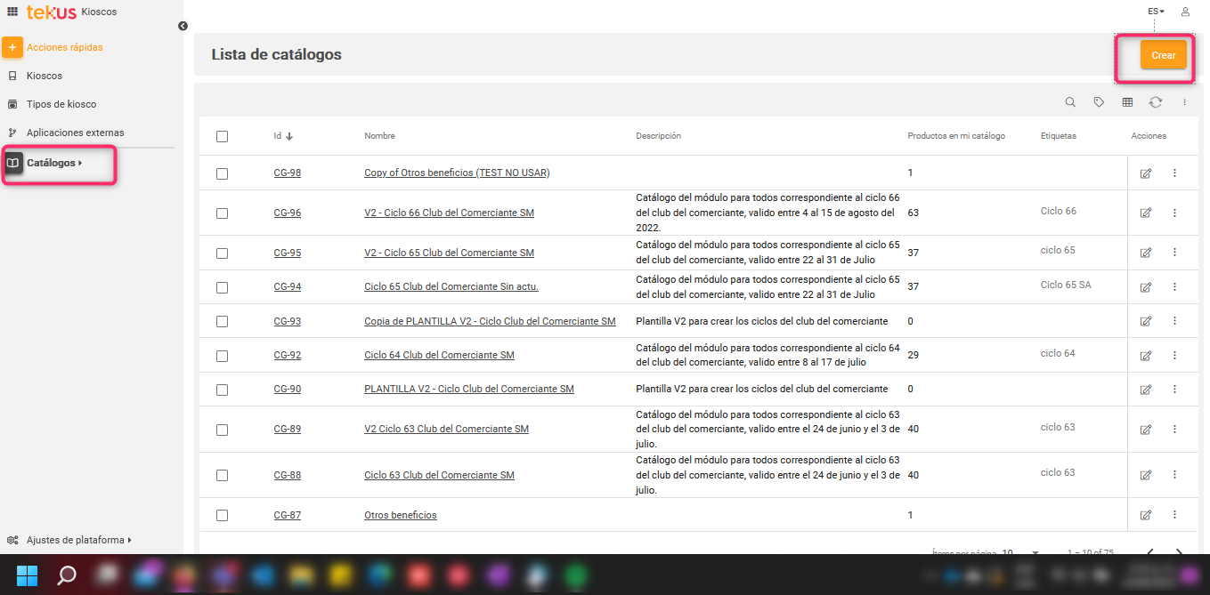Open the row actions menu for CG-87
The width and height of the screenshot is (1210, 595).
click(x=1174, y=514)
